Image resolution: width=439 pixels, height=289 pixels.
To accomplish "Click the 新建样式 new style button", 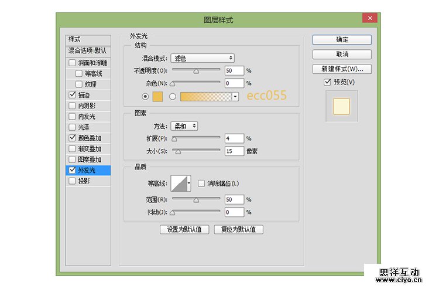I will point(342,69).
